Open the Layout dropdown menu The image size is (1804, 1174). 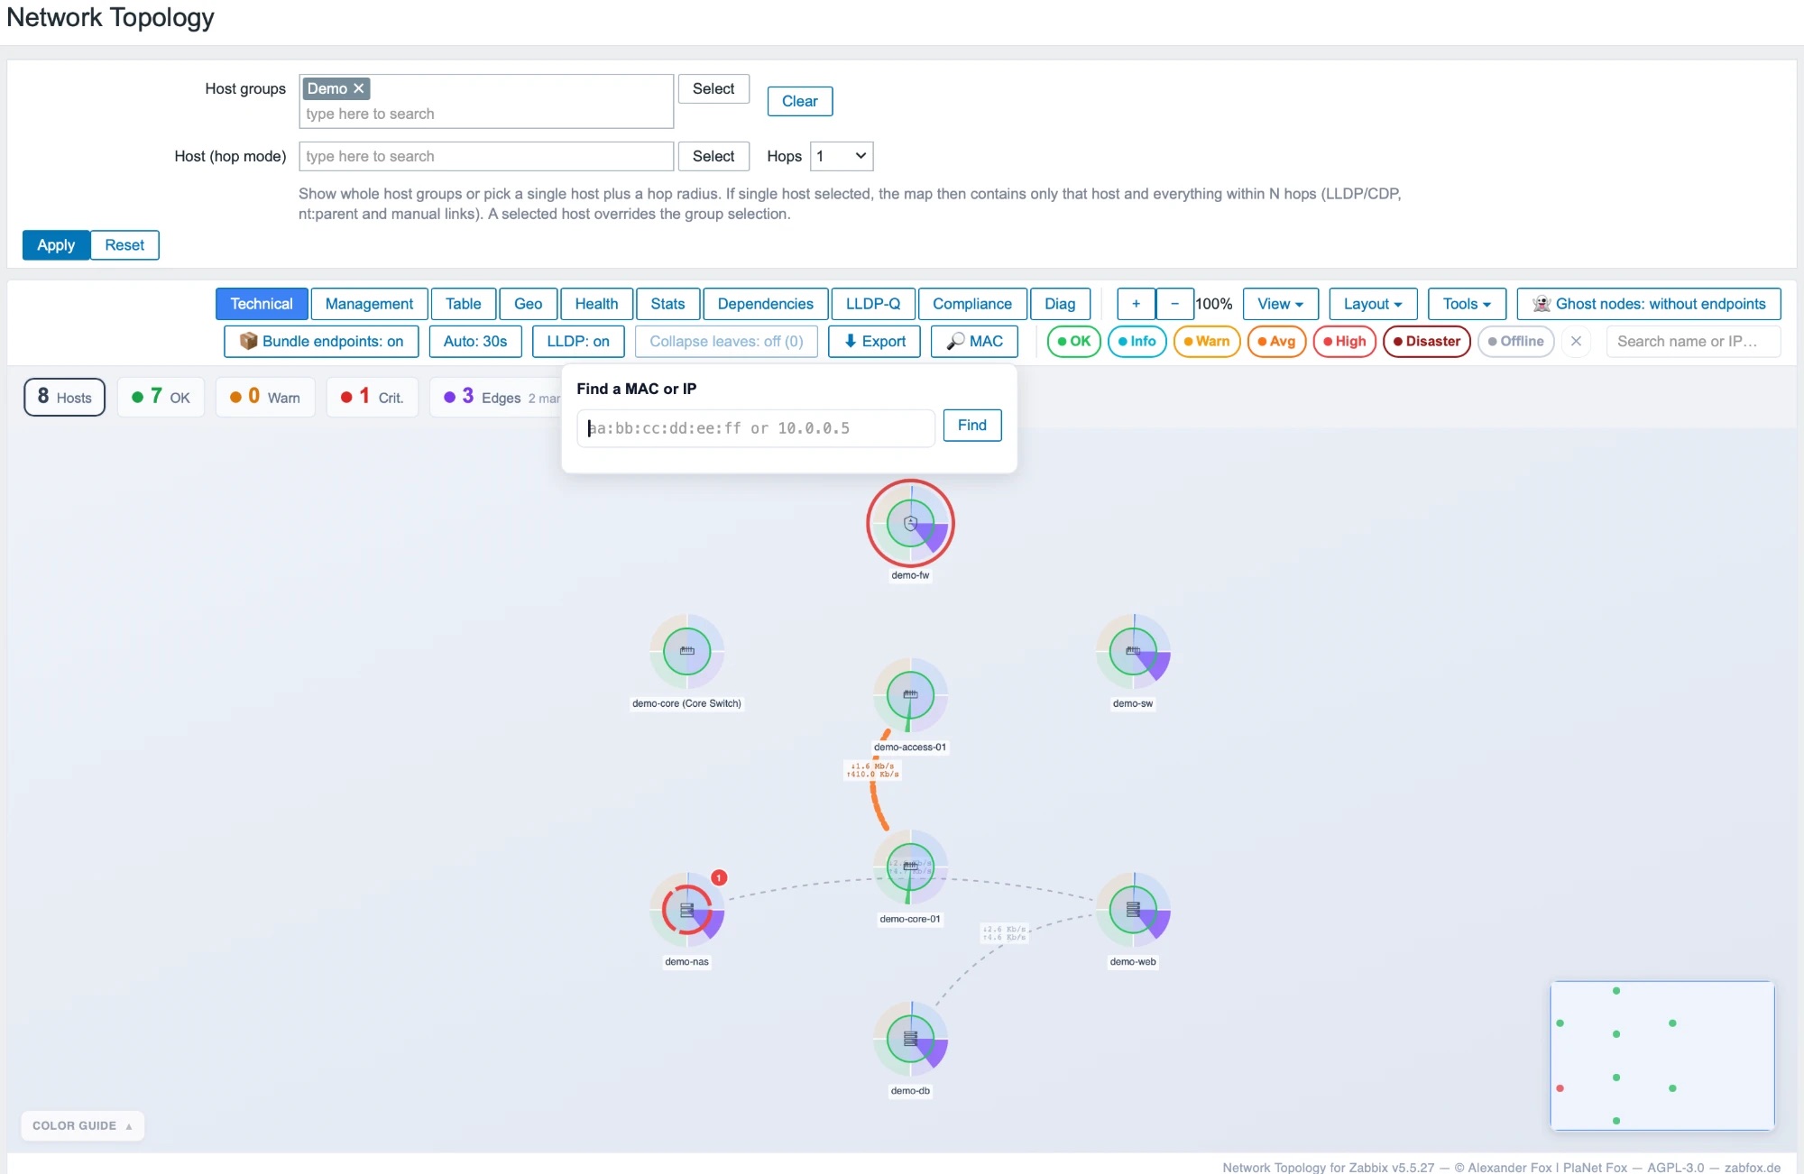coord(1373,304)
